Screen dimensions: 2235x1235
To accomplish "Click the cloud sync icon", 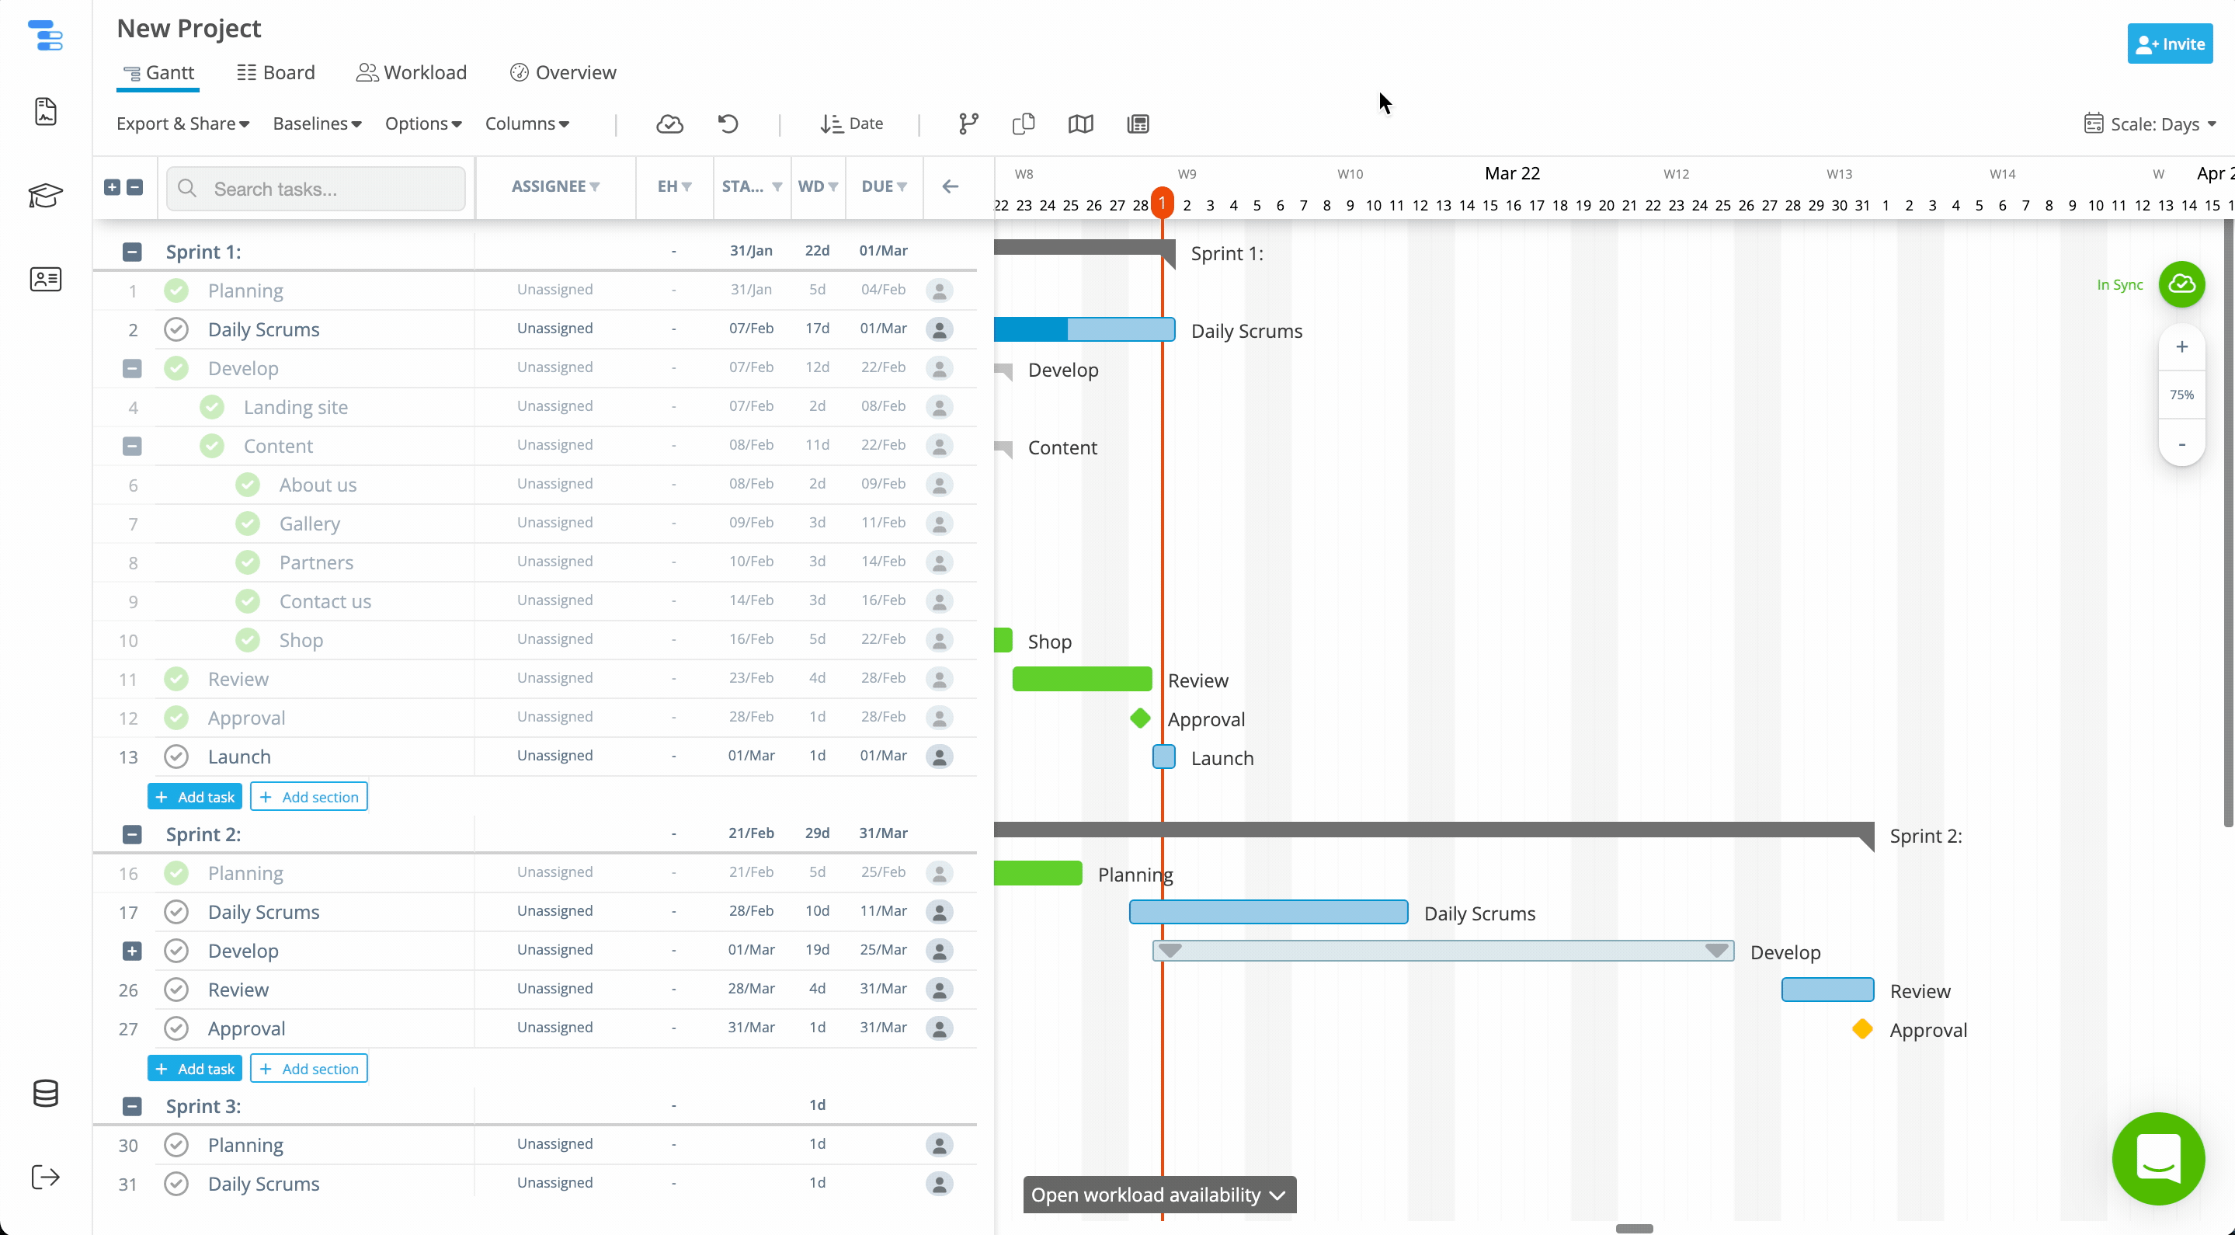I will coord(669,124).
